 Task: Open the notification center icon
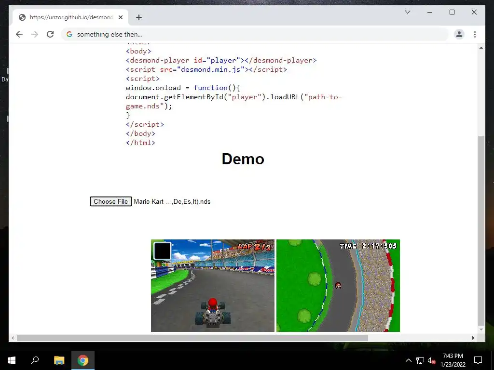(478, 360)
